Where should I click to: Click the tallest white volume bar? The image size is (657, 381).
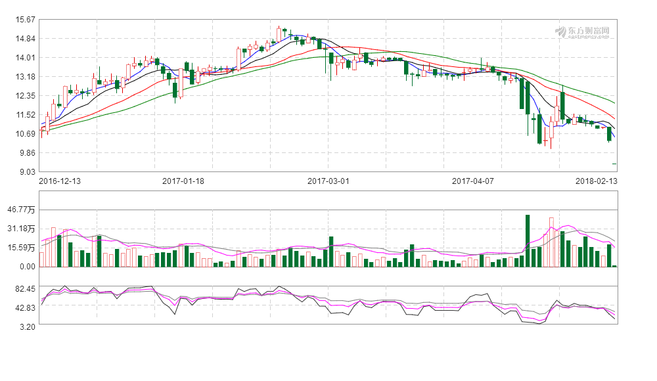552,242
